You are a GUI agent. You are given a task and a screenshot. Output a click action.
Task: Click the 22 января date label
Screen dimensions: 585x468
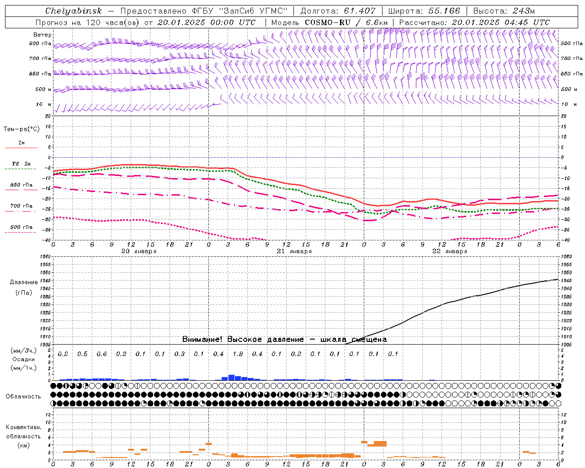[449, 251]
